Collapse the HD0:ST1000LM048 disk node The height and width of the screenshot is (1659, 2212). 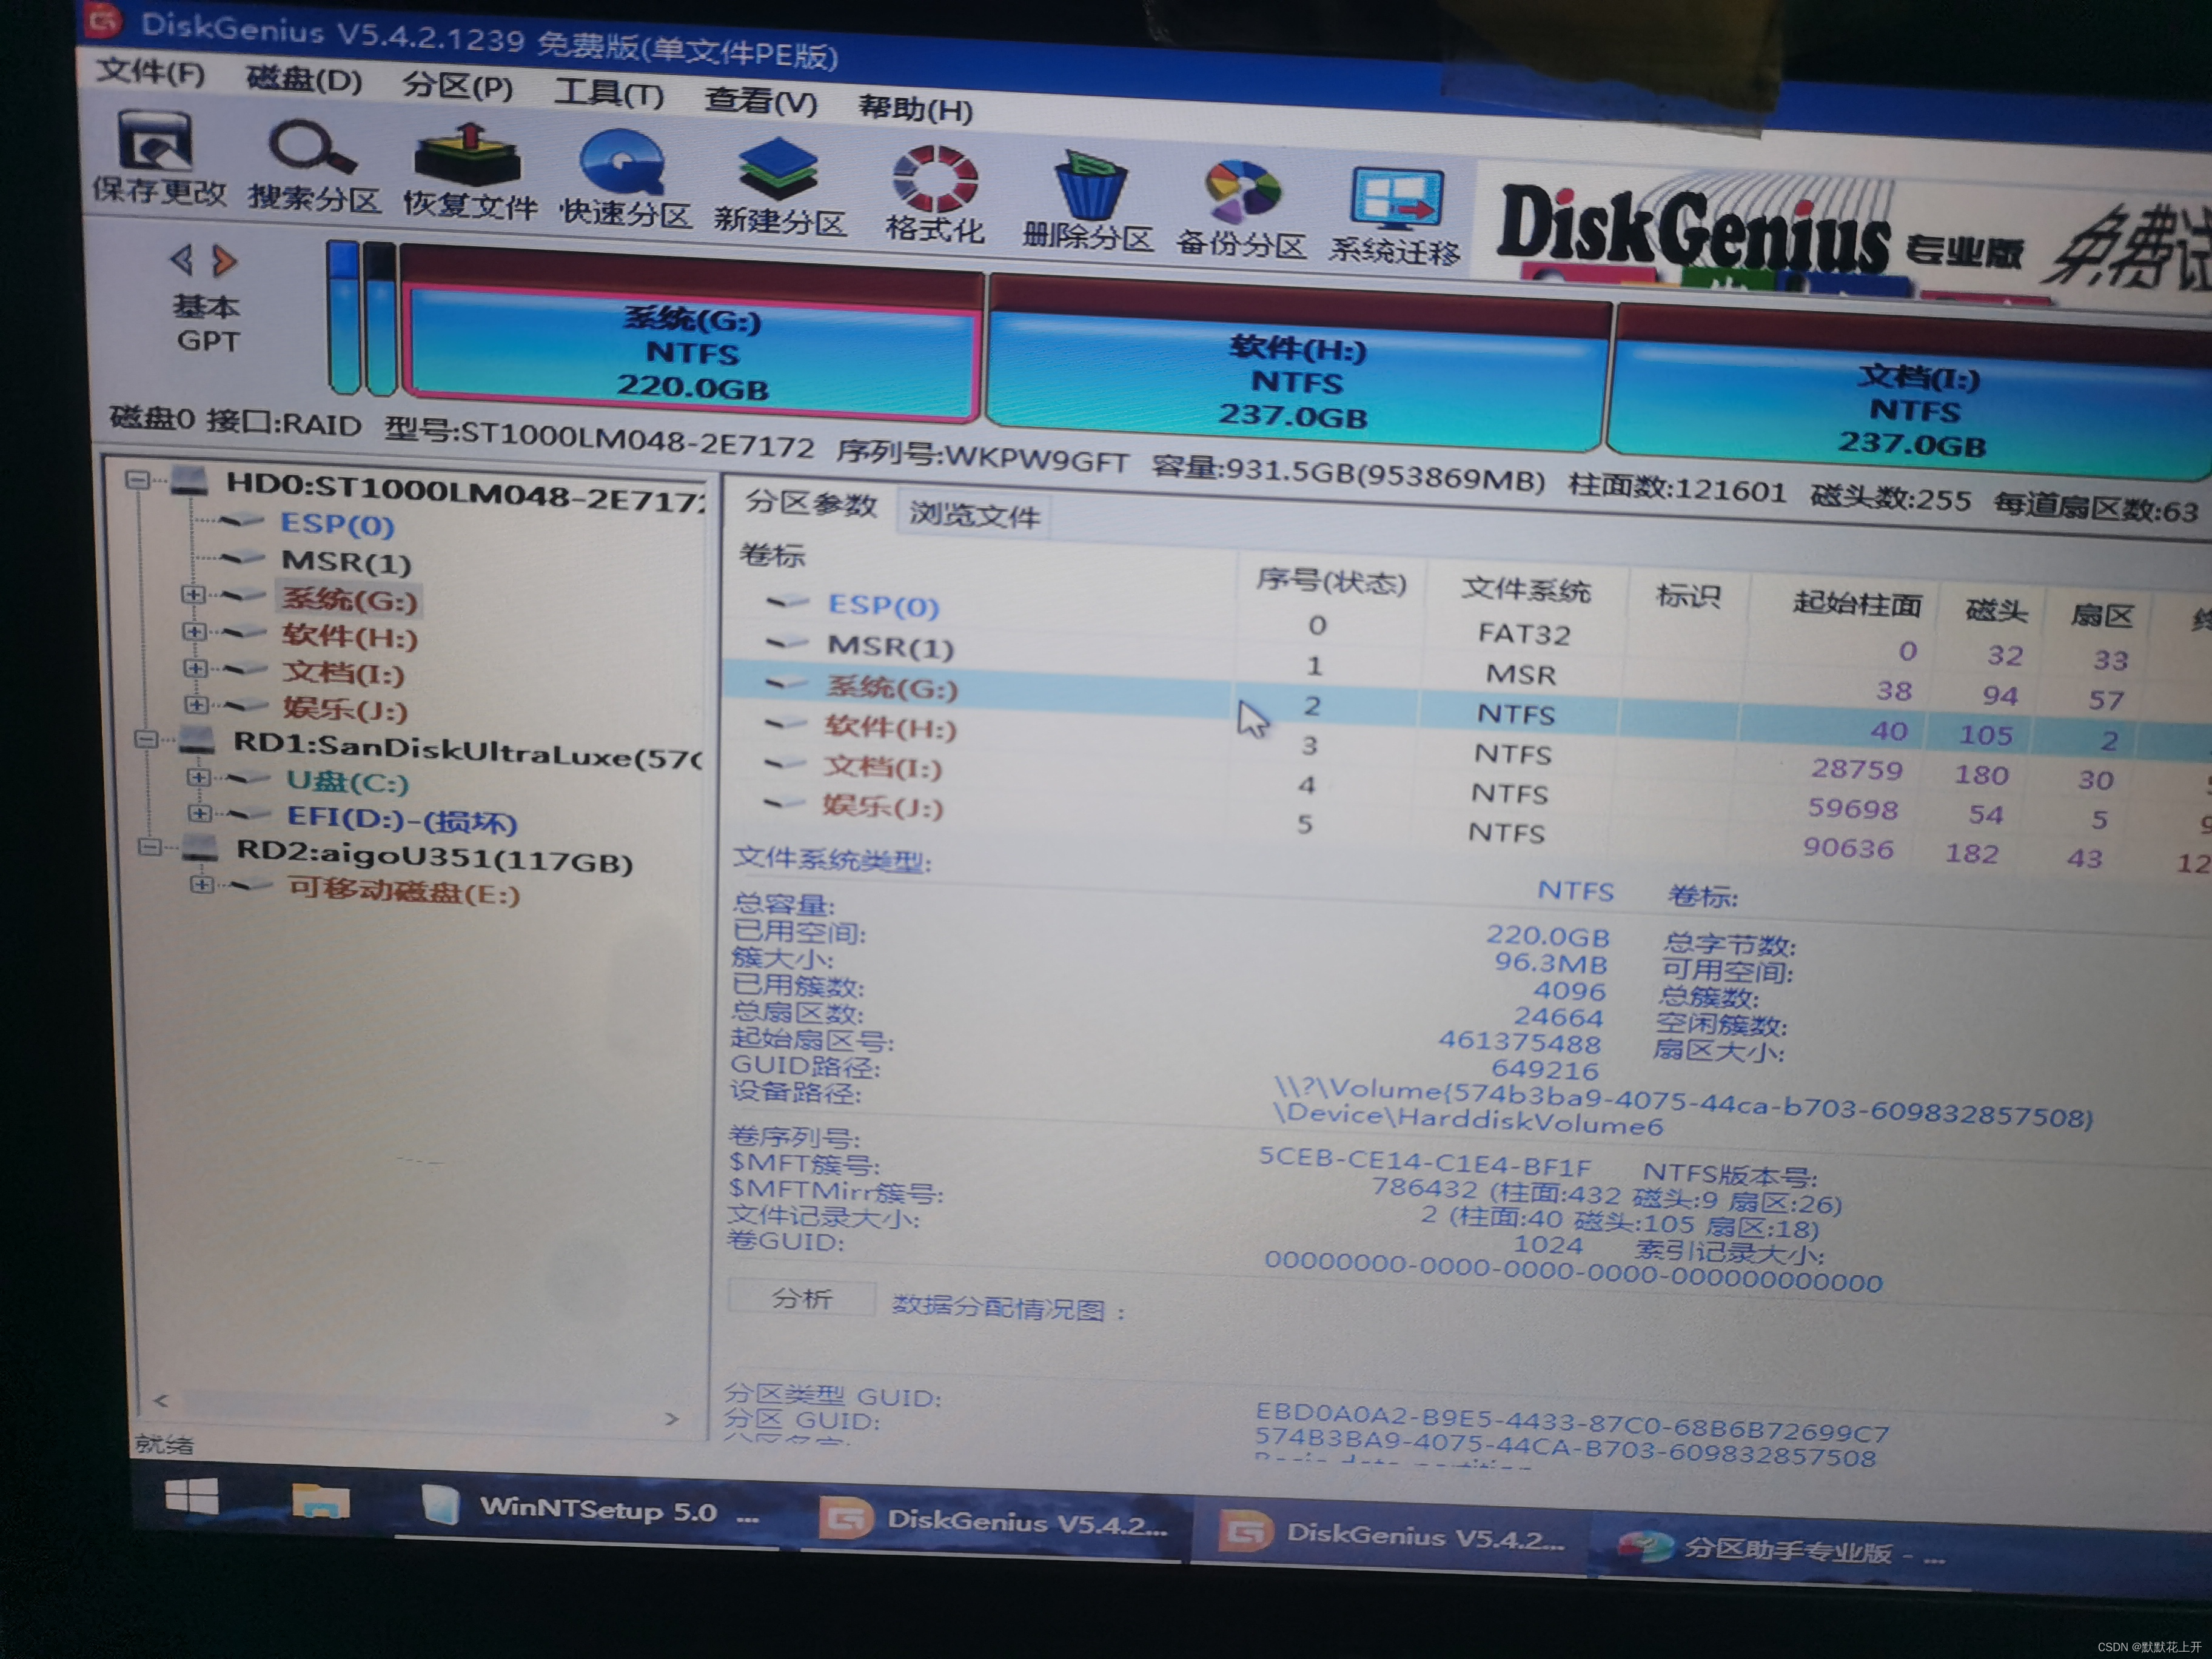click(137, 480)
